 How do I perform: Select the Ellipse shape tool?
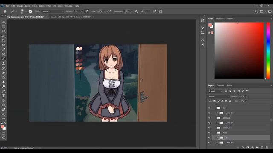tap(3, 105)
